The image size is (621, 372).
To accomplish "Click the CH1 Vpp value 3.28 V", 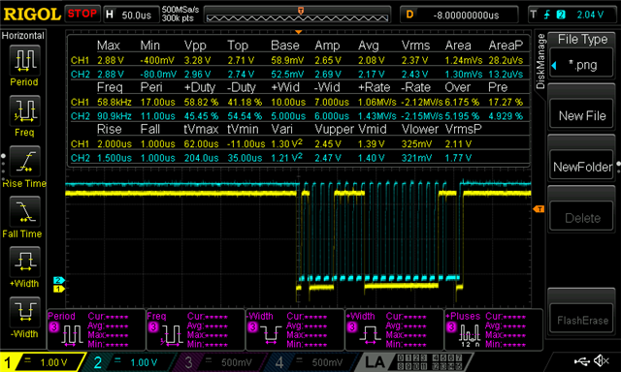I will tap(197, 60).
